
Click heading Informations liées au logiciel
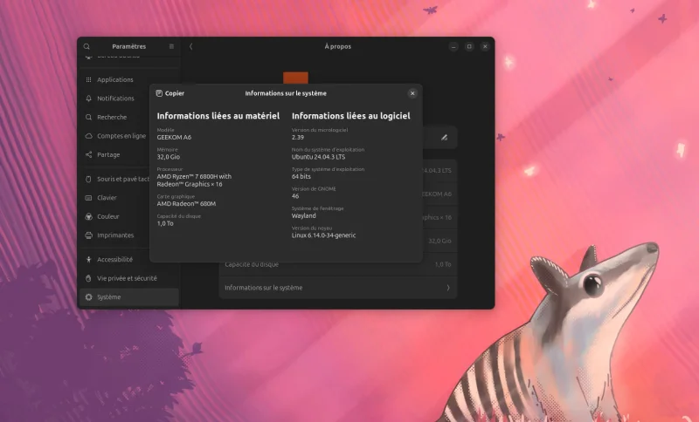pyautogui.click(x=351, y=116)
